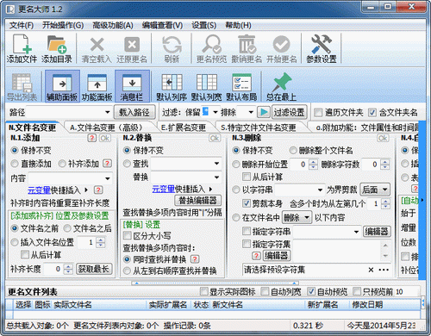The height and width of the screenshot is (336, 431).
Task: Click the 还原更名 restore rename icon
Action: [132, 48]
